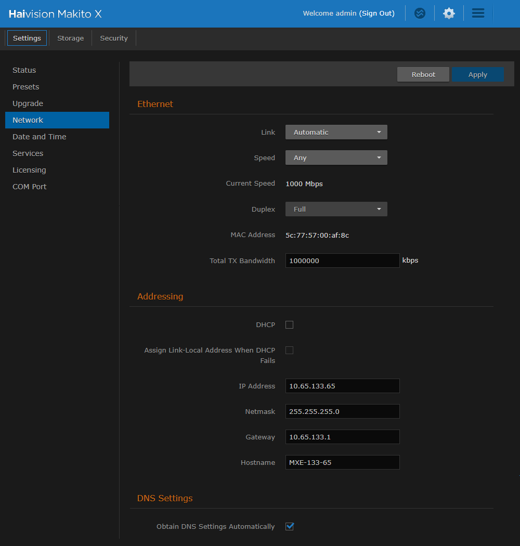Go to the COM Port page

tap(30, 187)
